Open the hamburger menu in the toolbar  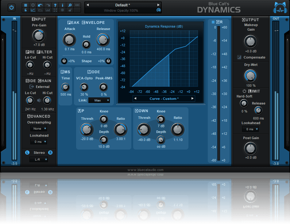[x=25, y=5]
